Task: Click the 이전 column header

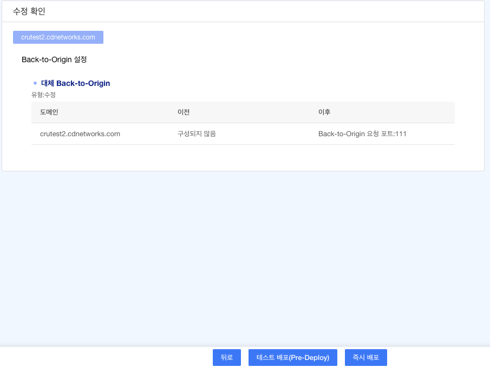Action: (x=184, y=112)
